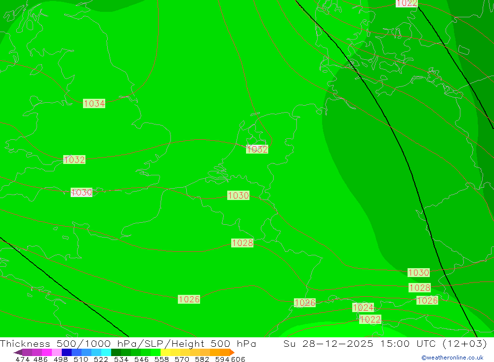Click the 1024 isobar pressure label
This screenshot has height=362, width=494.
click(x=363, y=307)
